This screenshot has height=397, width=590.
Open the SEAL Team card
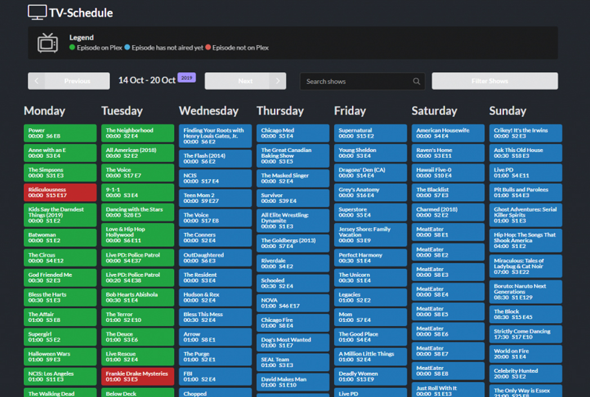pyautogui.click(x=293, y=363)
